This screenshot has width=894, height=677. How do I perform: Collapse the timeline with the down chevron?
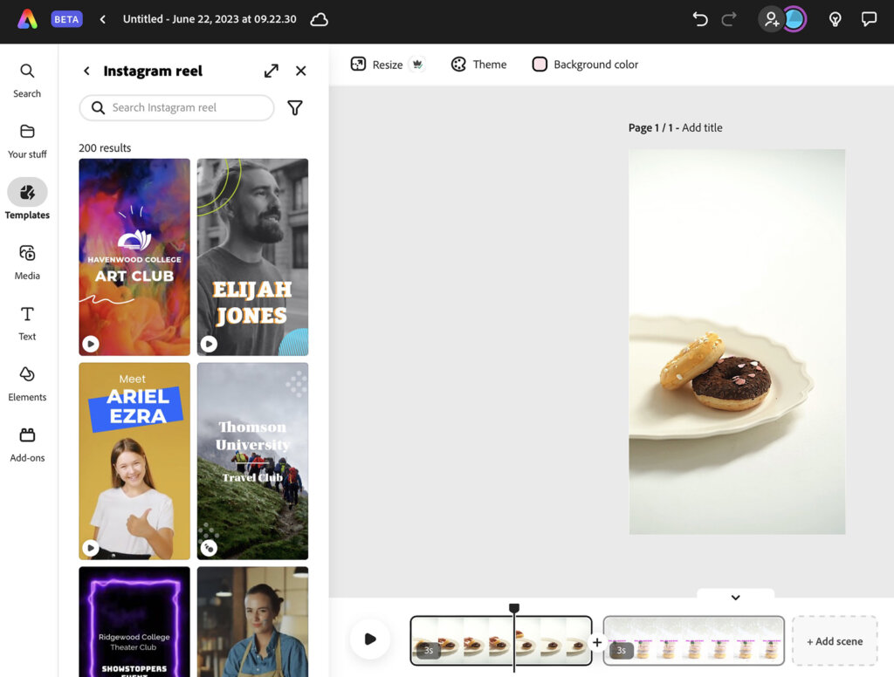point(736,597)
